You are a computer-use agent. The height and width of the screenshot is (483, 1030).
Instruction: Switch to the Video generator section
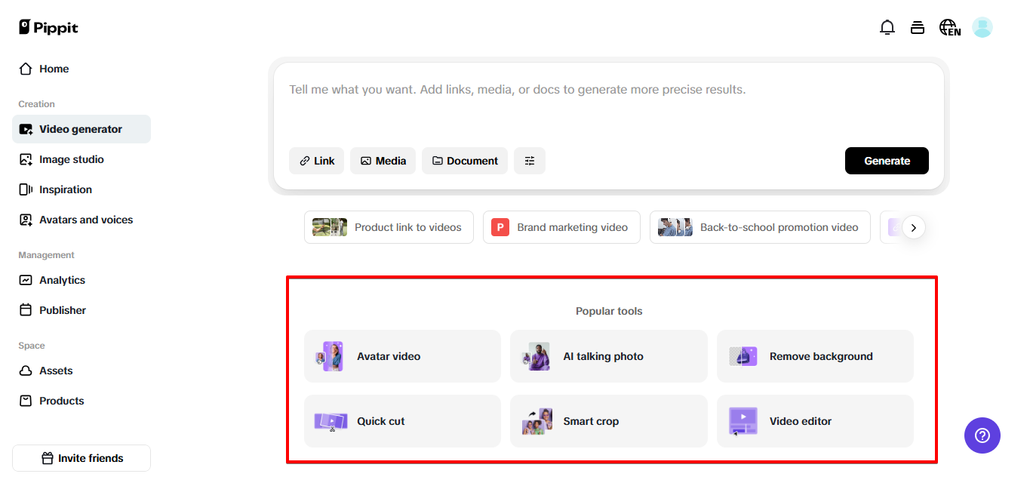click(x=81, y=129)
